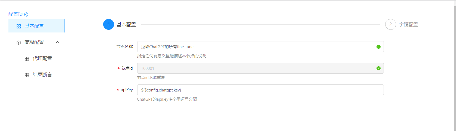Click the grid icon beside 代理配置

(x=27, y=59)
